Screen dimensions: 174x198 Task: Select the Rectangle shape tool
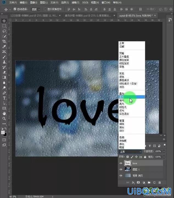[x=4, y=108]
